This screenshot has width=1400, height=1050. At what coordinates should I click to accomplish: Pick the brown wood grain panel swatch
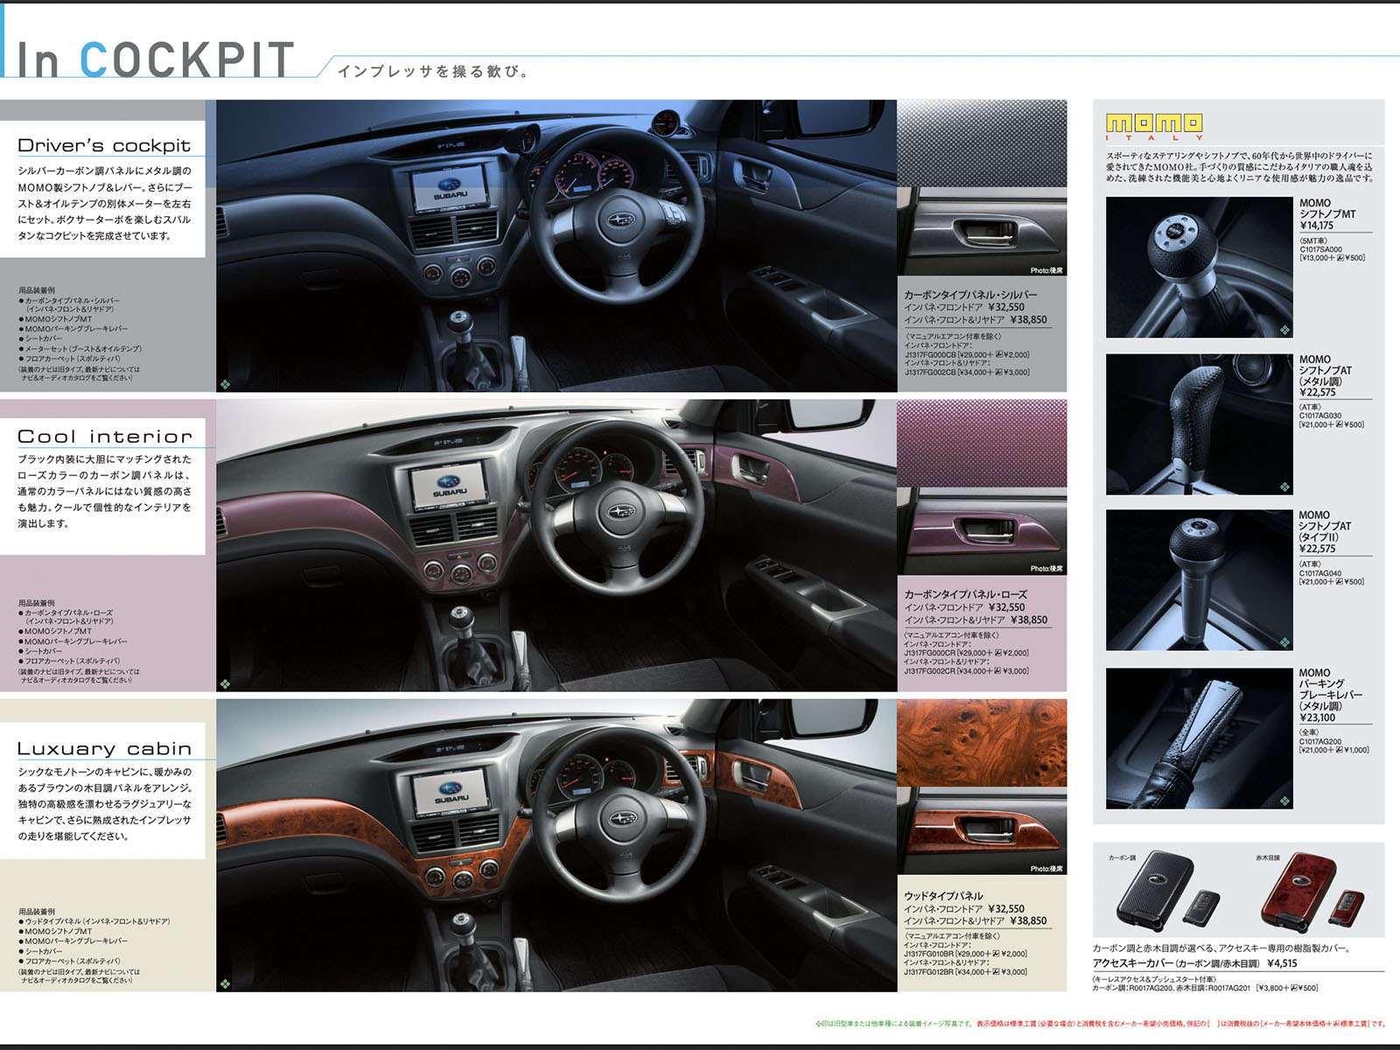click(982, 743)
